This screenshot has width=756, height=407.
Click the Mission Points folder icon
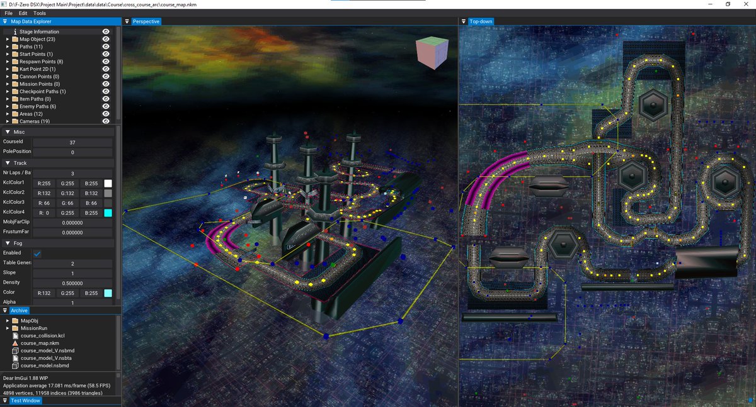14,84
